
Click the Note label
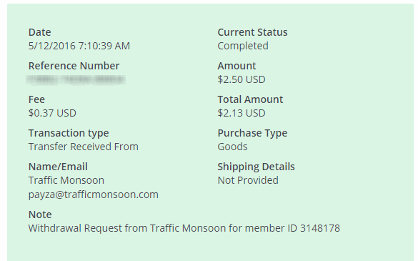pos(40,215)
